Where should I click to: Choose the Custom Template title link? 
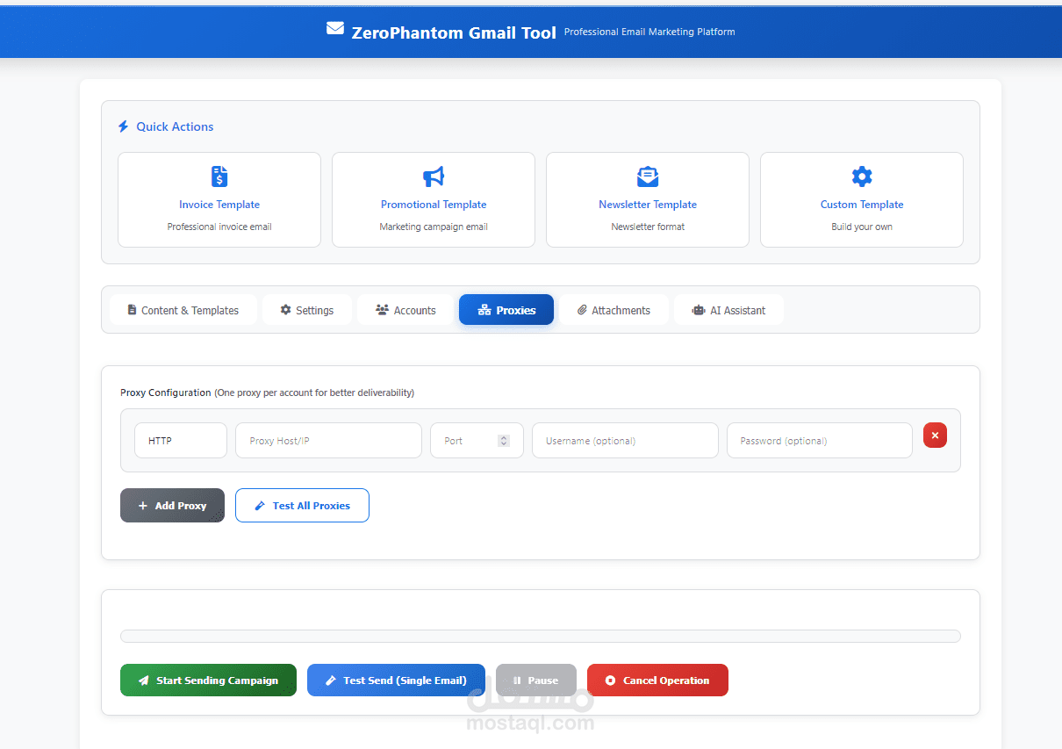click(862, 205)
